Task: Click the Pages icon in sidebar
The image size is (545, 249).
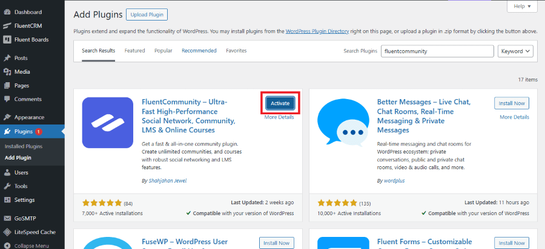Action: point(7,86)
